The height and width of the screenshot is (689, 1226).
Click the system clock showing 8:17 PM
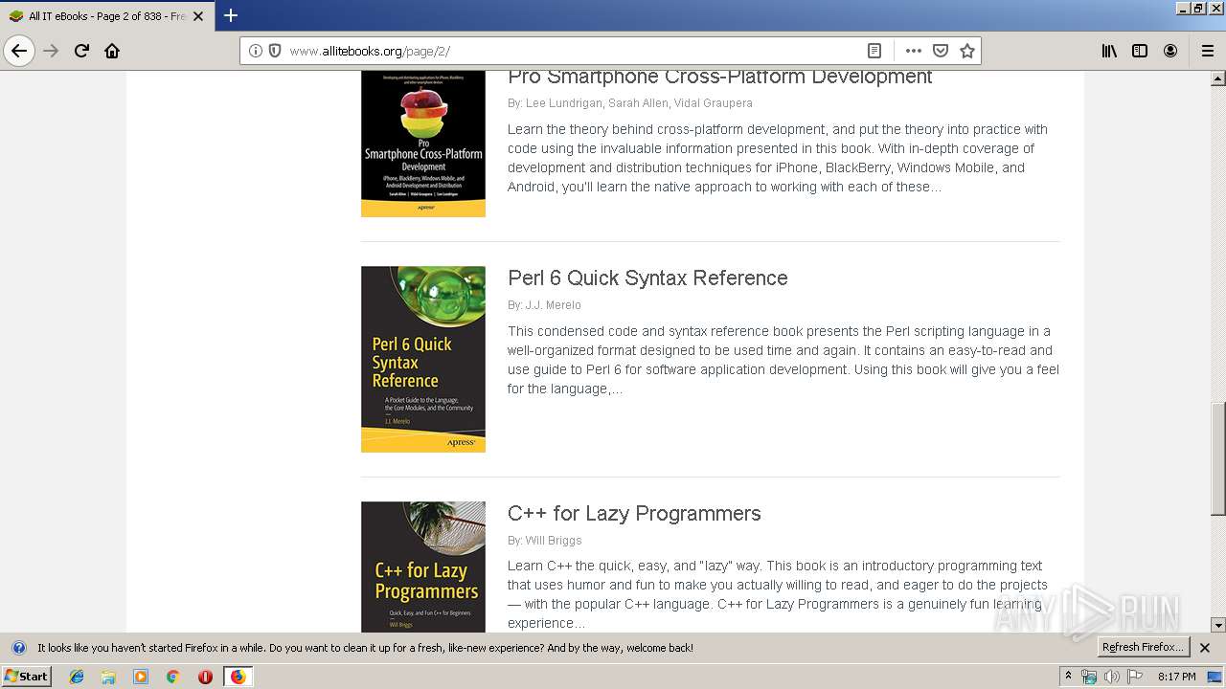click(x=1176, y=677)
